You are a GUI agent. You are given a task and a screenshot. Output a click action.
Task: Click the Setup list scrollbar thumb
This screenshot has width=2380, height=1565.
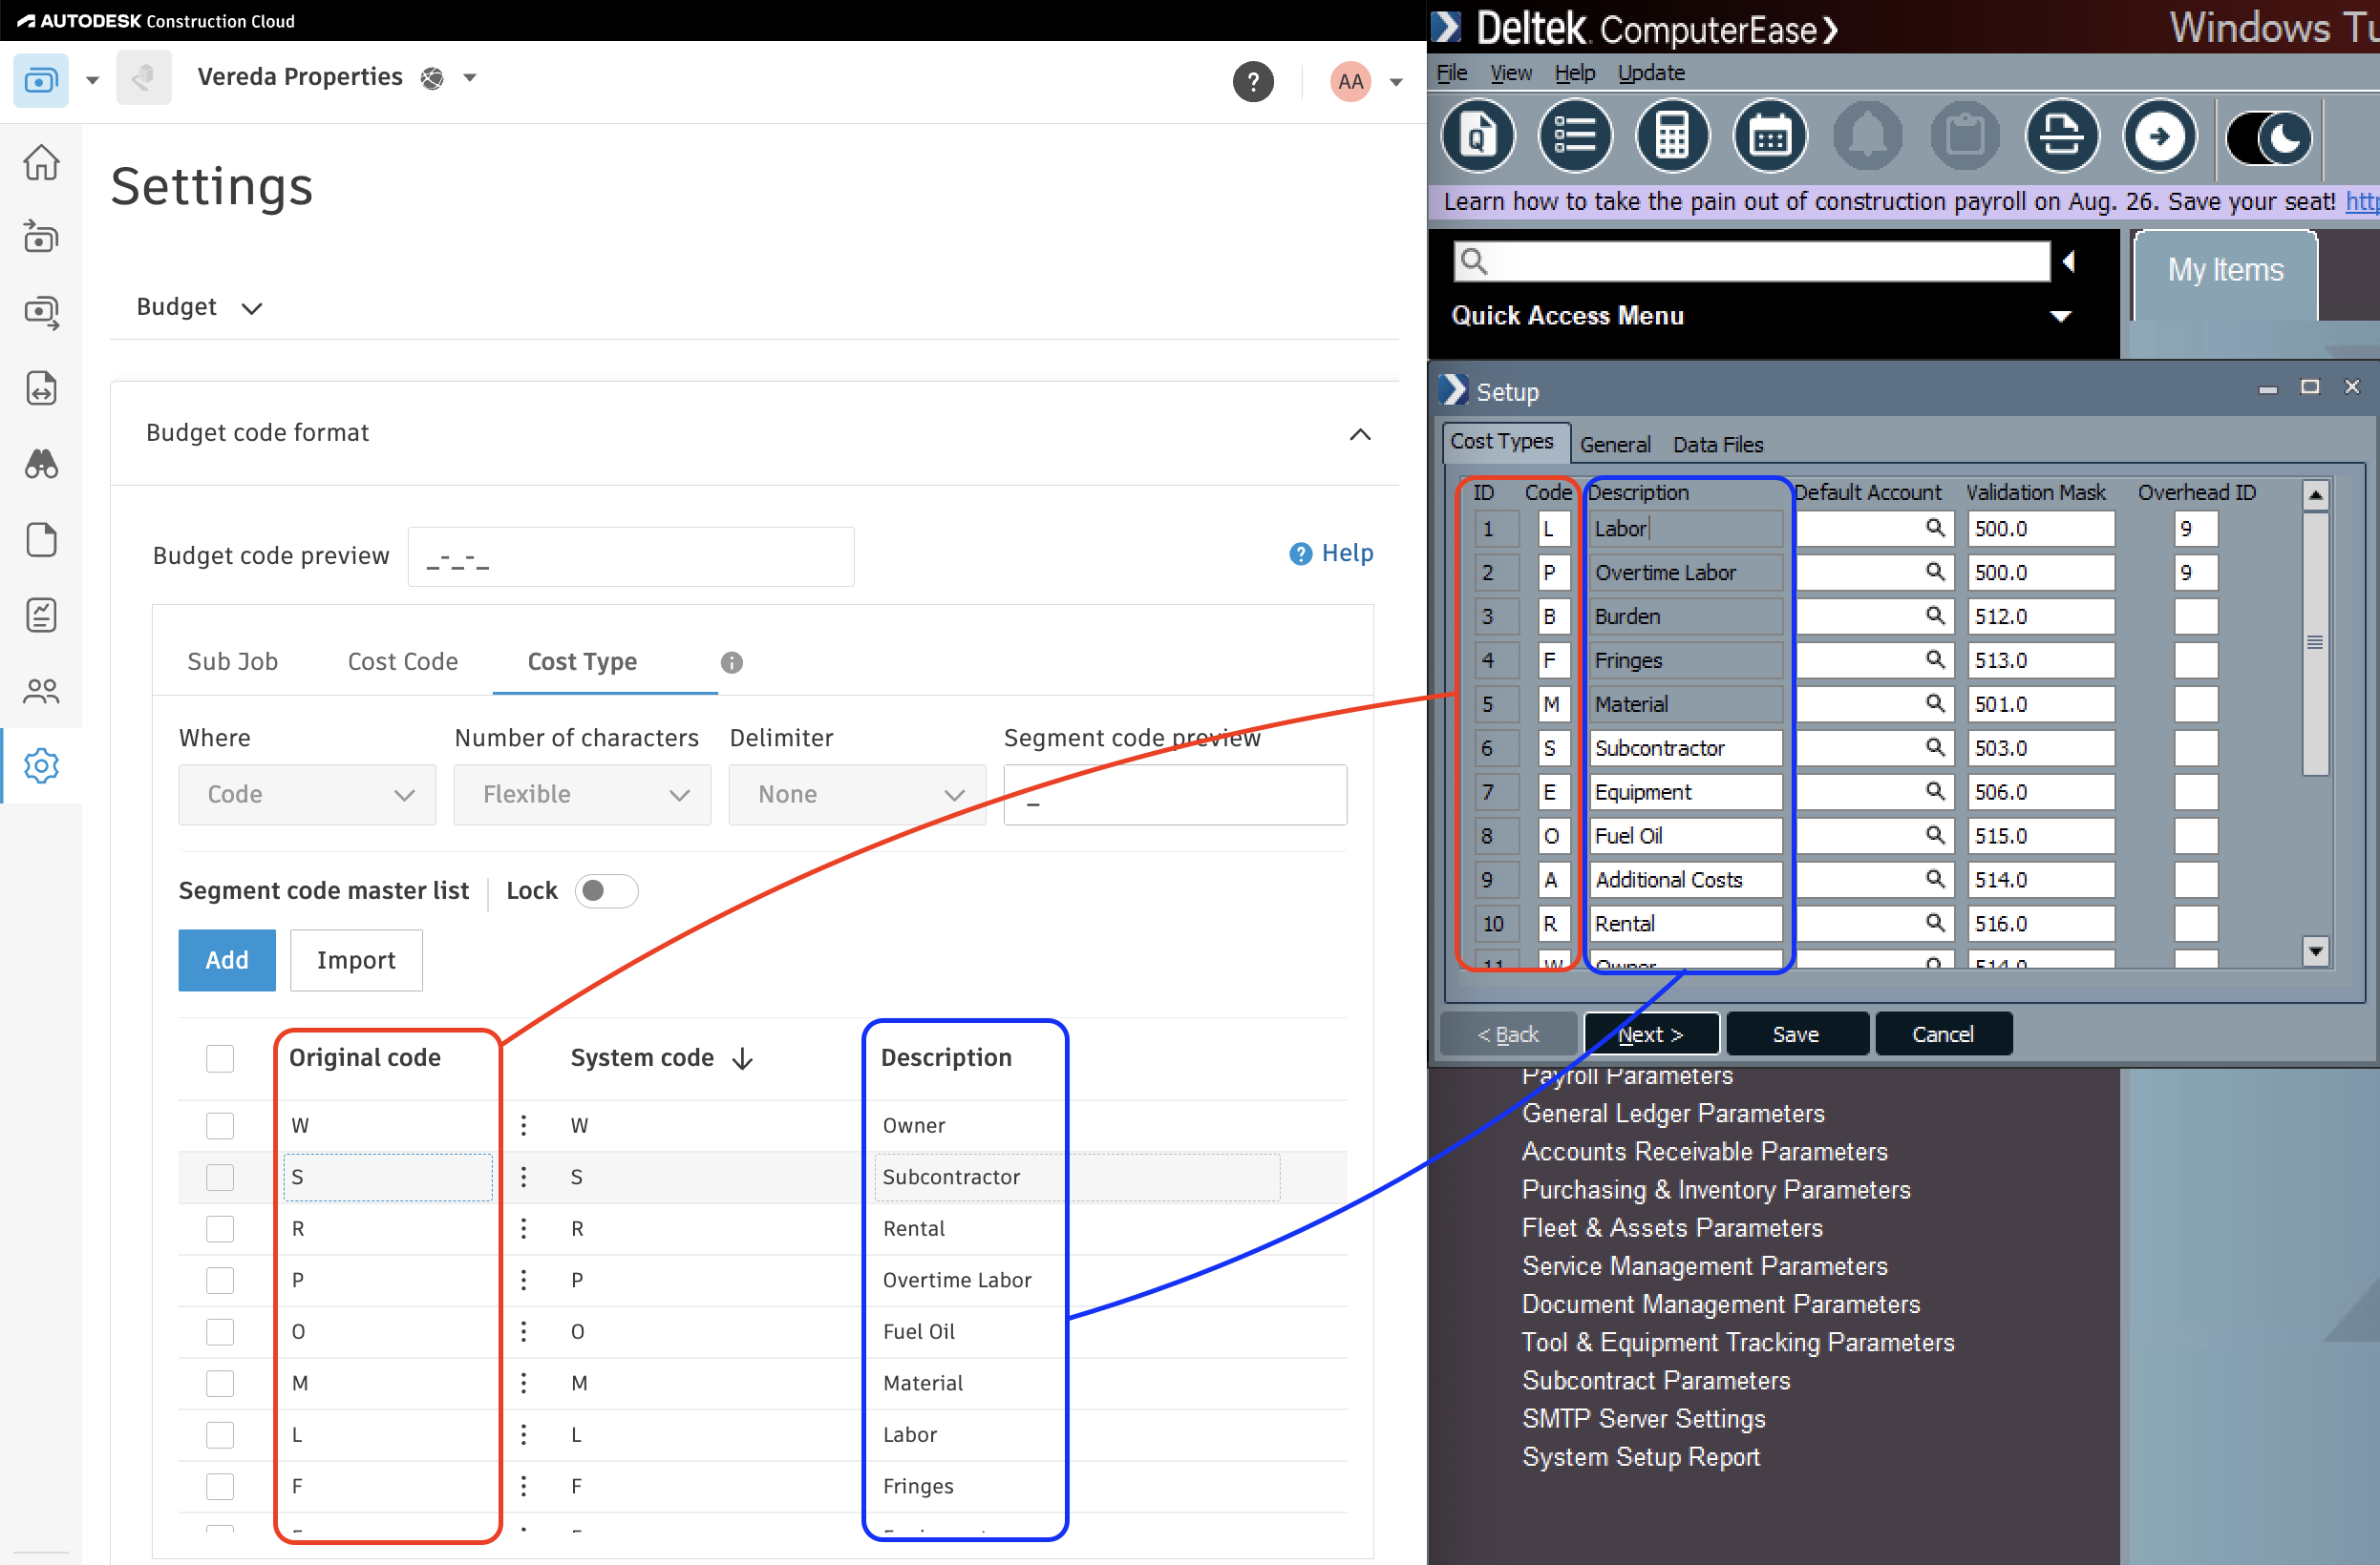[2315, 642]
